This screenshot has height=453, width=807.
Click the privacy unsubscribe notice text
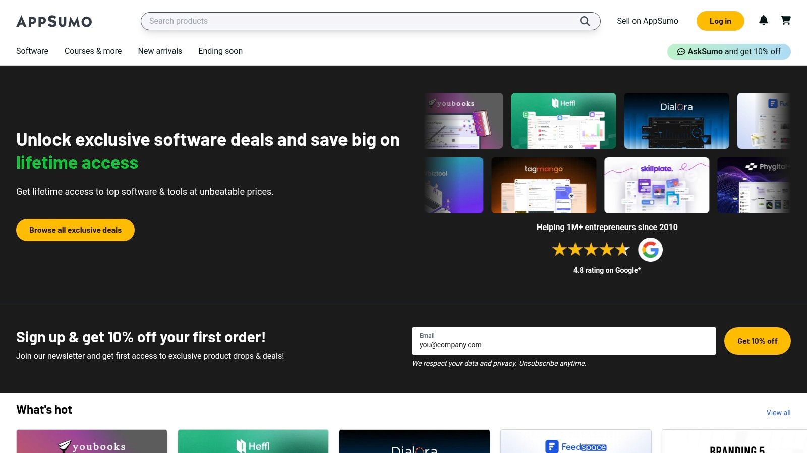pos(499,363)
